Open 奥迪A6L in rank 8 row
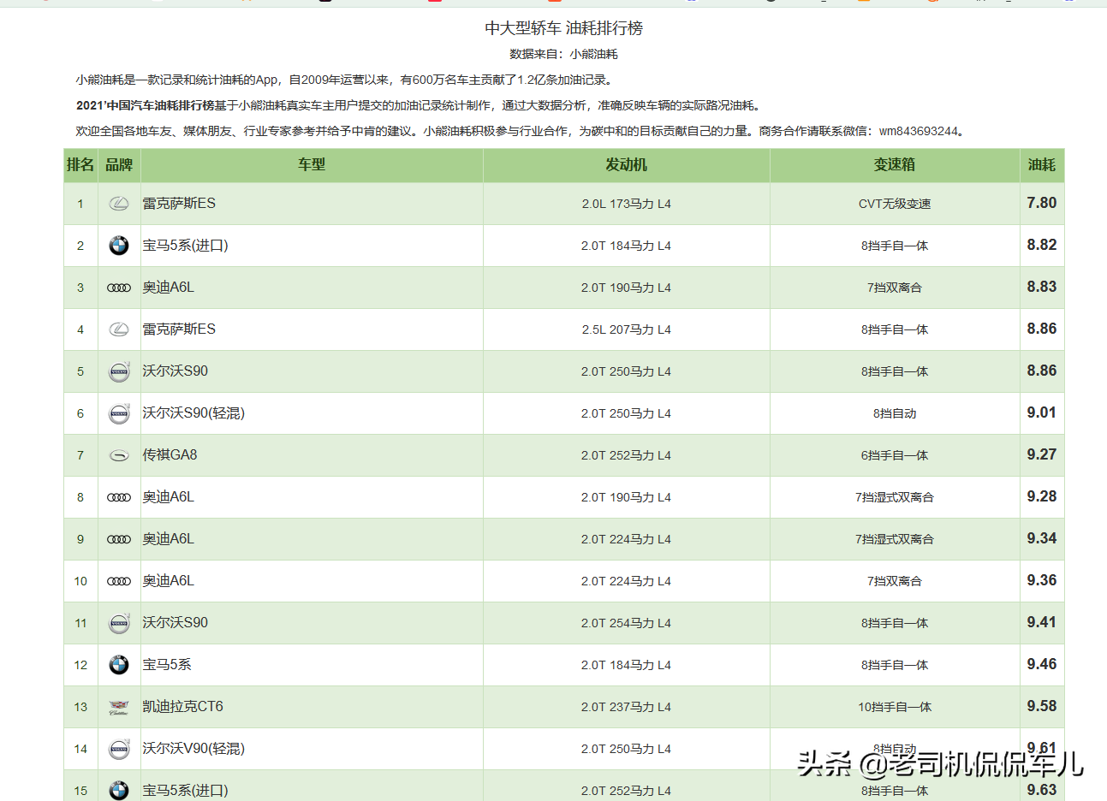Image resolution: width=1107 pixels, height=801 pixels. [168, 497]
